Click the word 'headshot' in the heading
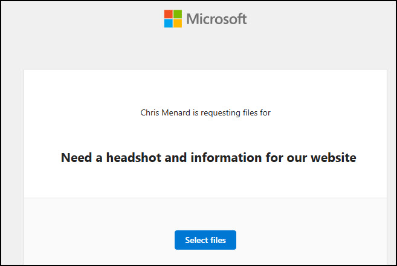Image resolution: width=397 pixels, height=266 pixels. [134, 158]
